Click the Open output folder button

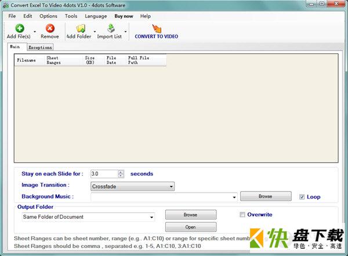[191, 227]
